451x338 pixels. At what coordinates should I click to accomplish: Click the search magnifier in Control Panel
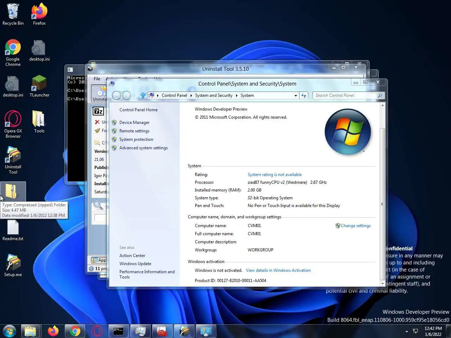tap(380, 95)
